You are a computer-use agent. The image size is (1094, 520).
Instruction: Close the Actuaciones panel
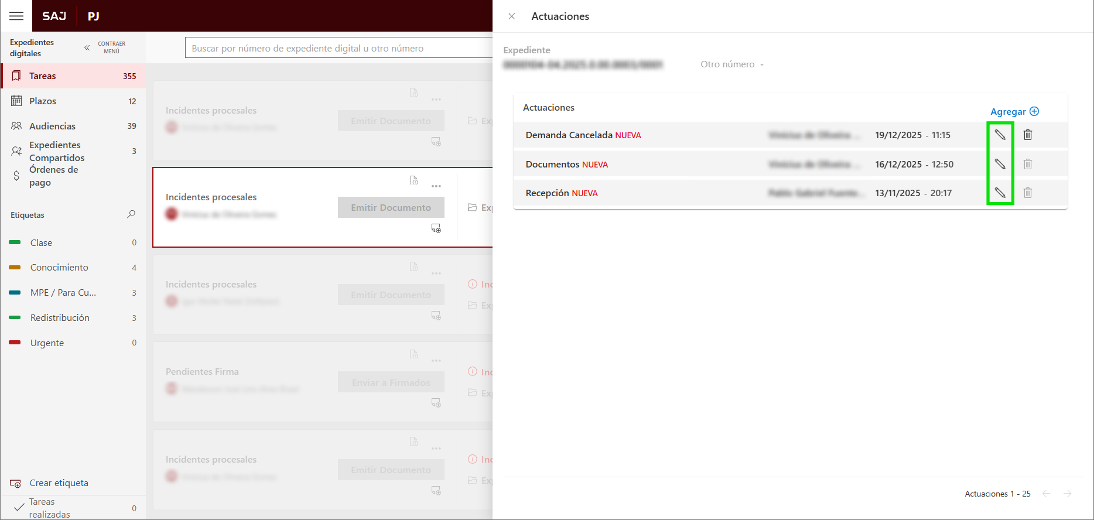pyautogui.click(x=512, y=16)
